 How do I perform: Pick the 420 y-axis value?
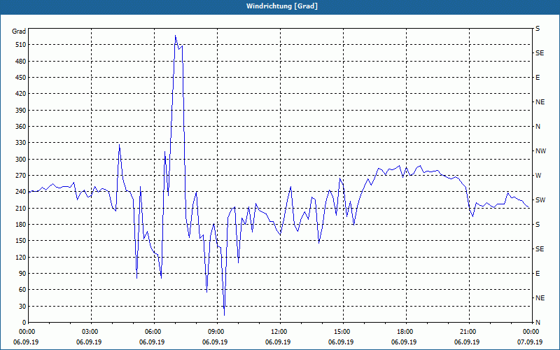(21, 94)
